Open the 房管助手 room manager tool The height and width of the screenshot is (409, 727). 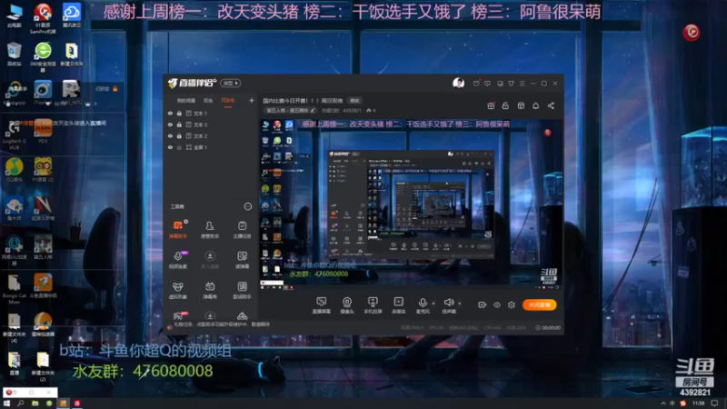point(210,229)
